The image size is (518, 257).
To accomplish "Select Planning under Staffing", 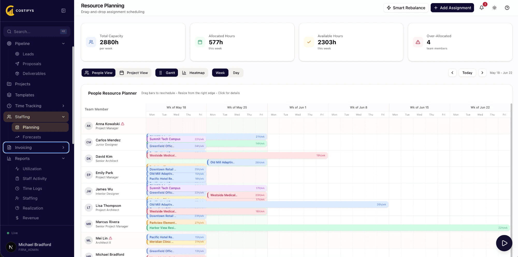I will pyautogui.click(x=40, y=127).
